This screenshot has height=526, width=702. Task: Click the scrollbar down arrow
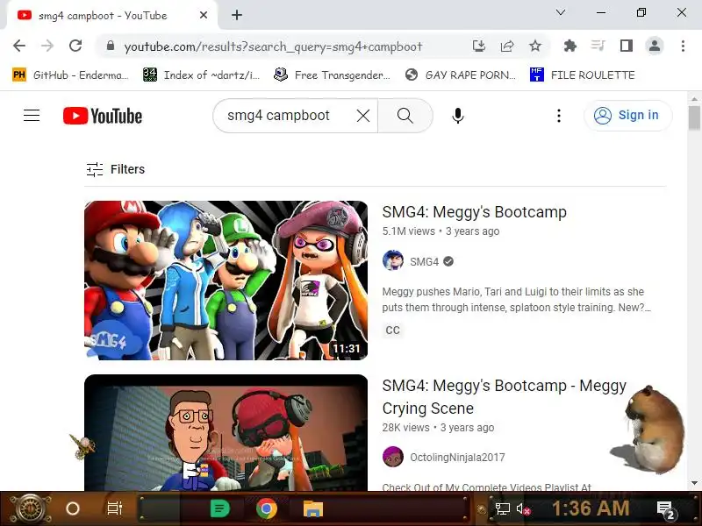694,484
